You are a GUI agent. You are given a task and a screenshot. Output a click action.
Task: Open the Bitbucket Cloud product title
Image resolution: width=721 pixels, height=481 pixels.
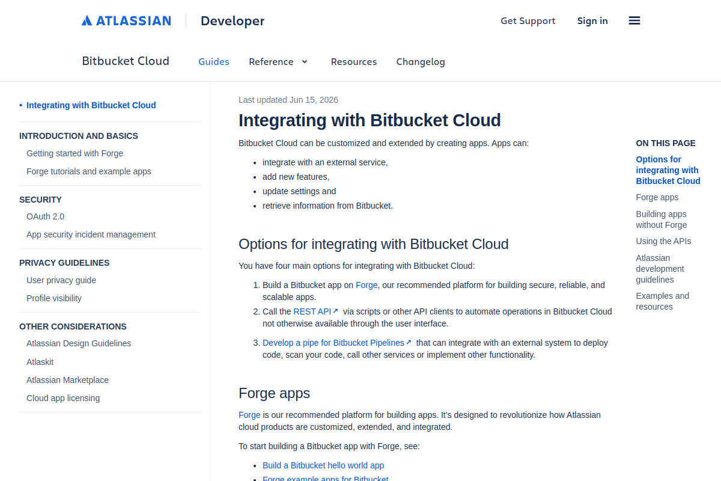(126, 61)
